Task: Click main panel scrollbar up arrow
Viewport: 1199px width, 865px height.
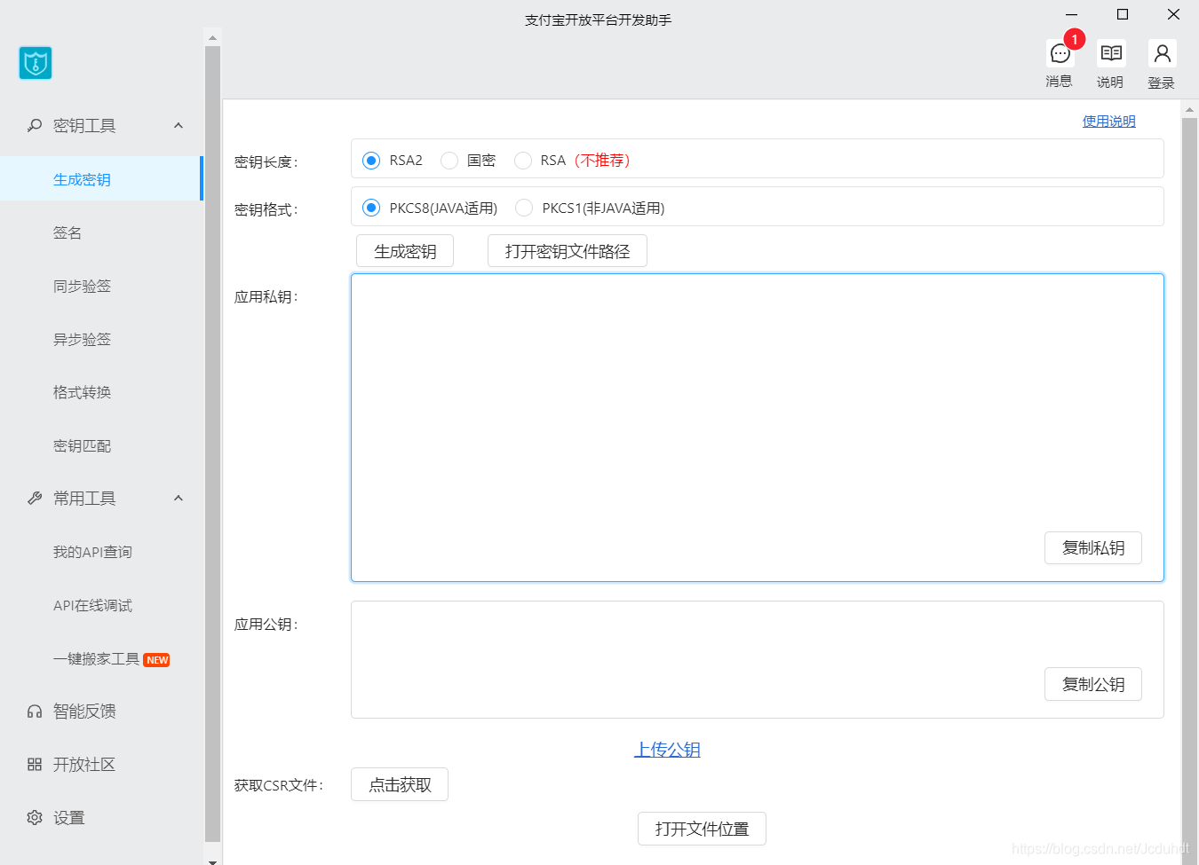Action: click(1190, 109)
